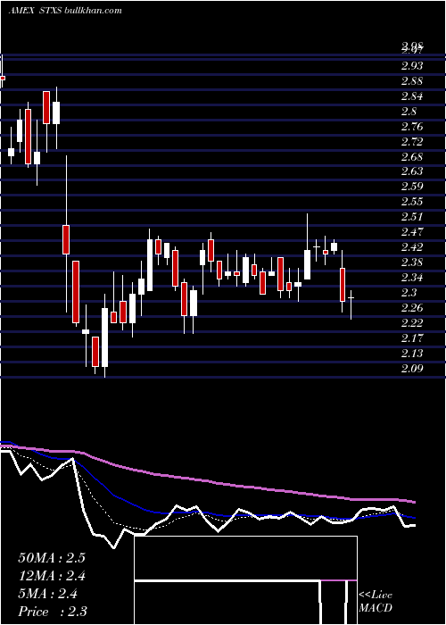Select the 2.76 price axis label

point(412,127)
